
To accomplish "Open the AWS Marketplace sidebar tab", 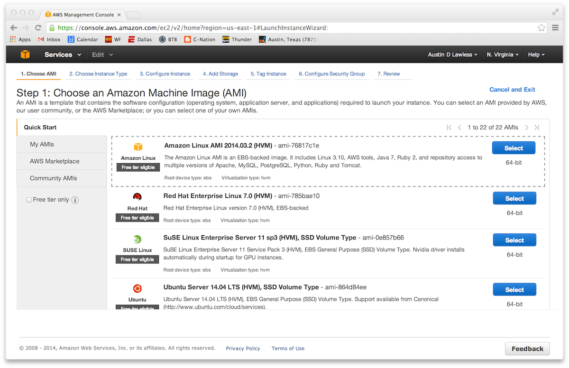I will pyautogui.click(x=62, y=161).
